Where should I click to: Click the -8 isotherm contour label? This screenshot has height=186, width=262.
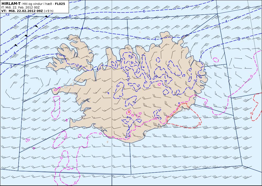(16, 36)
